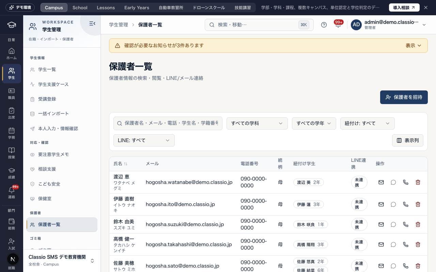Open 相談支援 in sidebar
The height and width of the screenshot is (272, 436).
[62, 169]
